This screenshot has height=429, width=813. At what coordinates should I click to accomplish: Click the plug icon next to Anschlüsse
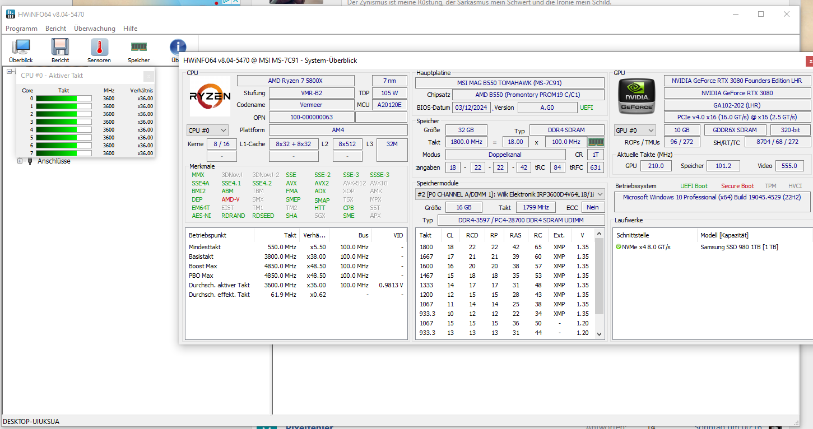tap(30, 161)
